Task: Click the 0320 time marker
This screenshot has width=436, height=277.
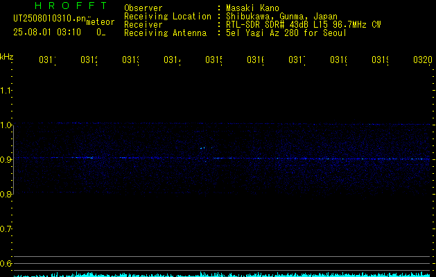Action: pyautogui.click(x=423, y=60)
